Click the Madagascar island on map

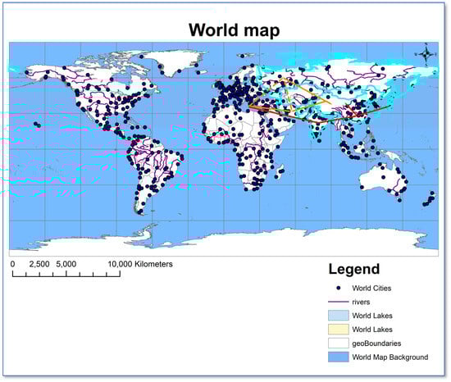point(280,171)
